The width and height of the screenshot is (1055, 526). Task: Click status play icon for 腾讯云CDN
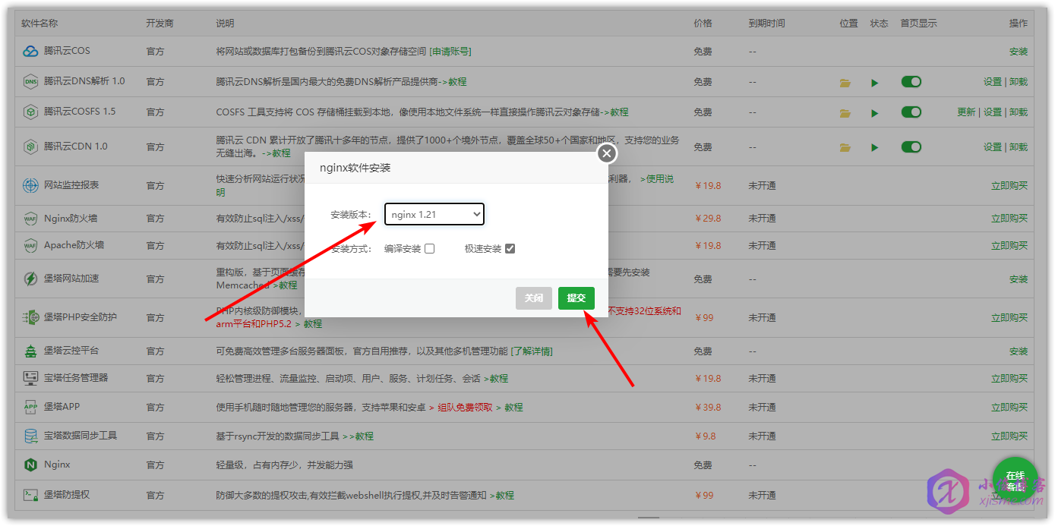(875, 148)
